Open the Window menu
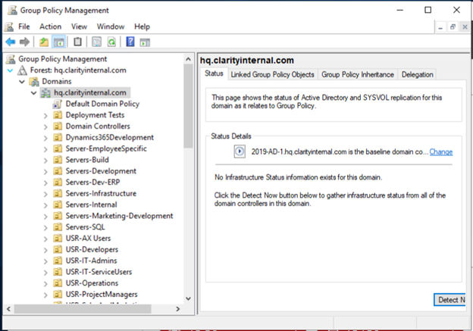The width and height of the screenshot is (473, 331). [111, 27]
